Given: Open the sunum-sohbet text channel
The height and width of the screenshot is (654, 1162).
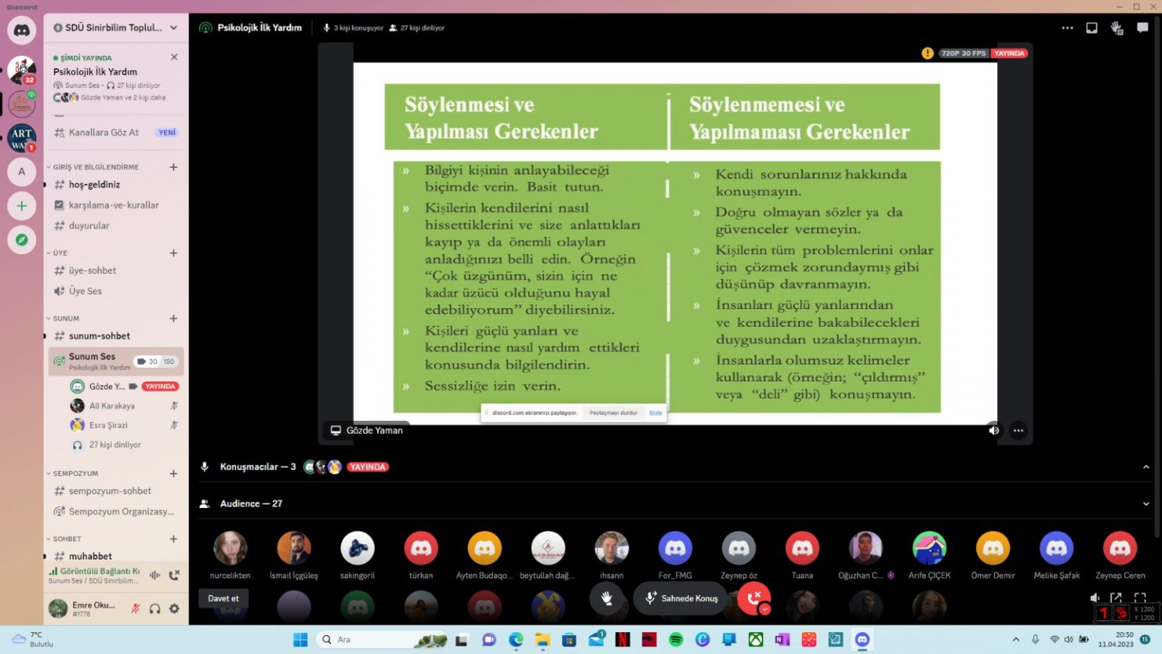Looking at the screenshot, I should tap(99, 336).
